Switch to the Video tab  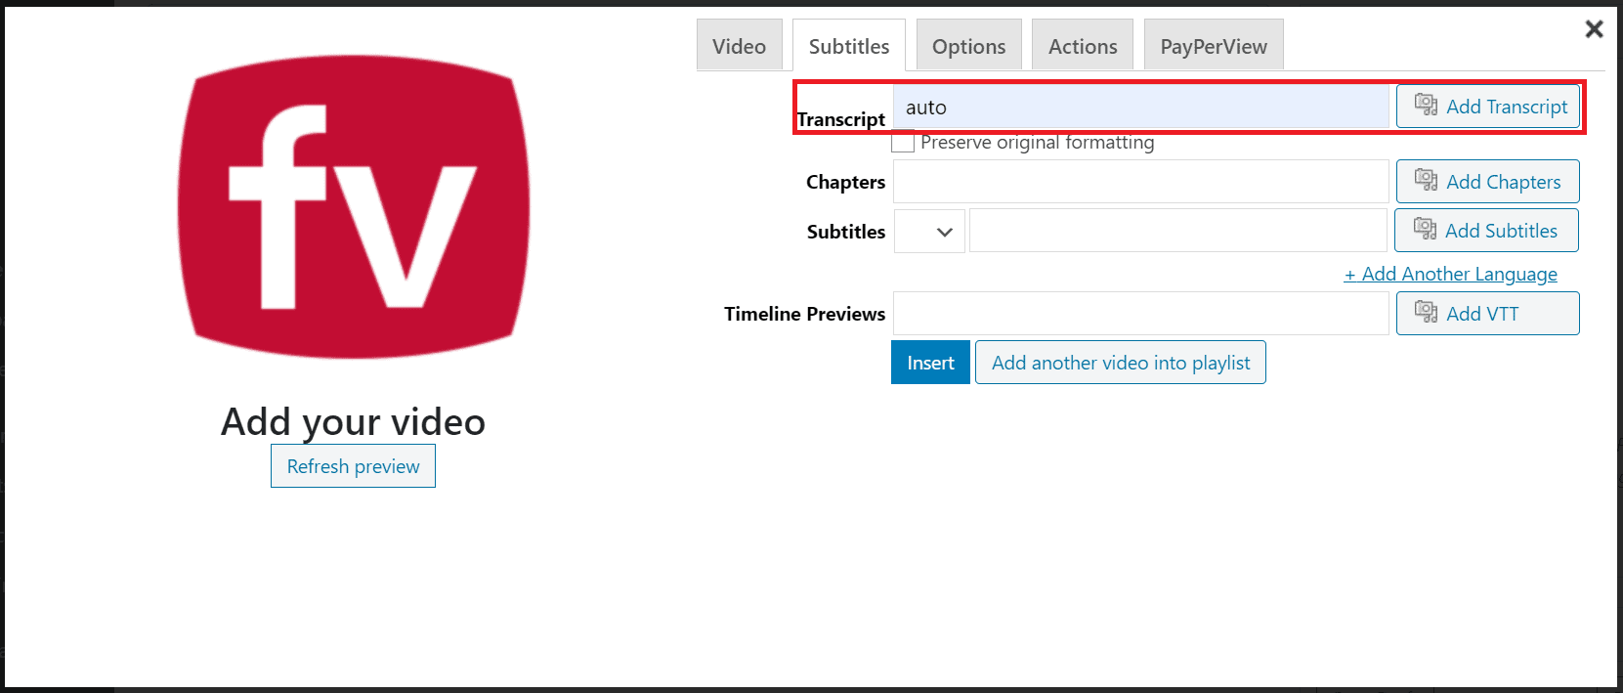click(740, 46)
